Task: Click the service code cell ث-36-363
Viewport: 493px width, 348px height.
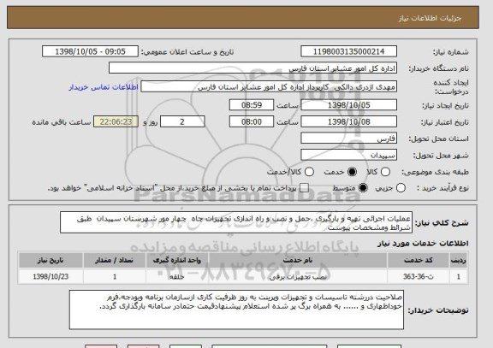Action: [419, 277]
